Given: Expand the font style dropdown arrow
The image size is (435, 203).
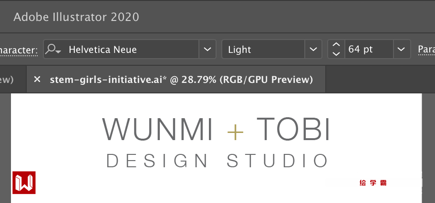Looking at the screenshot, I should (x=313, y=50).
